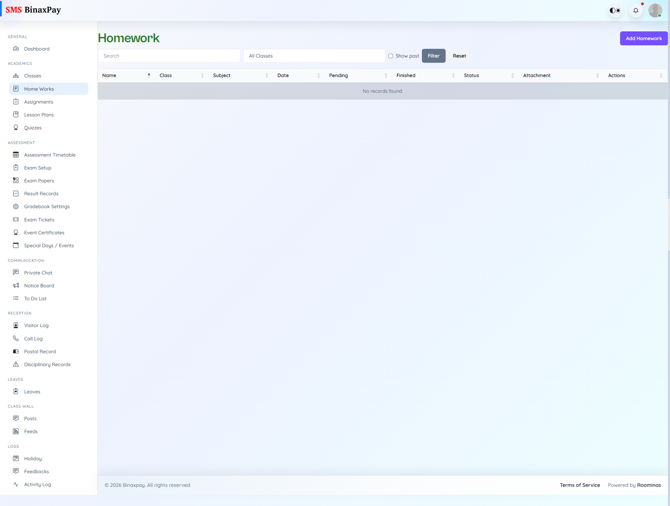Click the Activity Log icon
This screenshot has width=670, height=506.
16,484
